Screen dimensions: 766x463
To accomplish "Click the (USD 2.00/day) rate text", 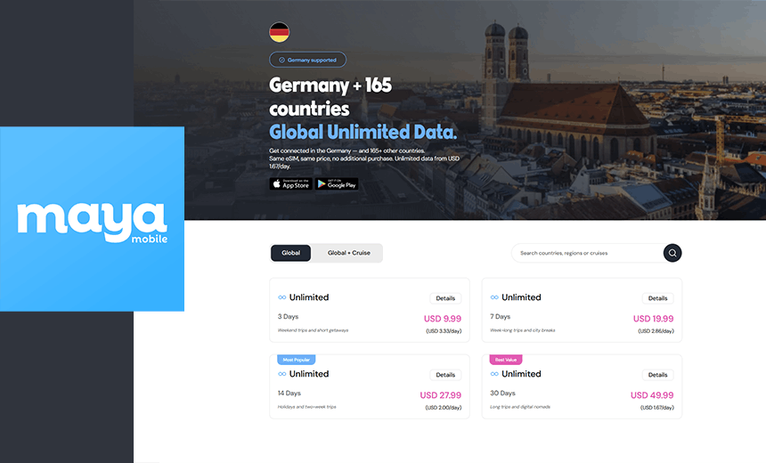I will click(443, 408).
